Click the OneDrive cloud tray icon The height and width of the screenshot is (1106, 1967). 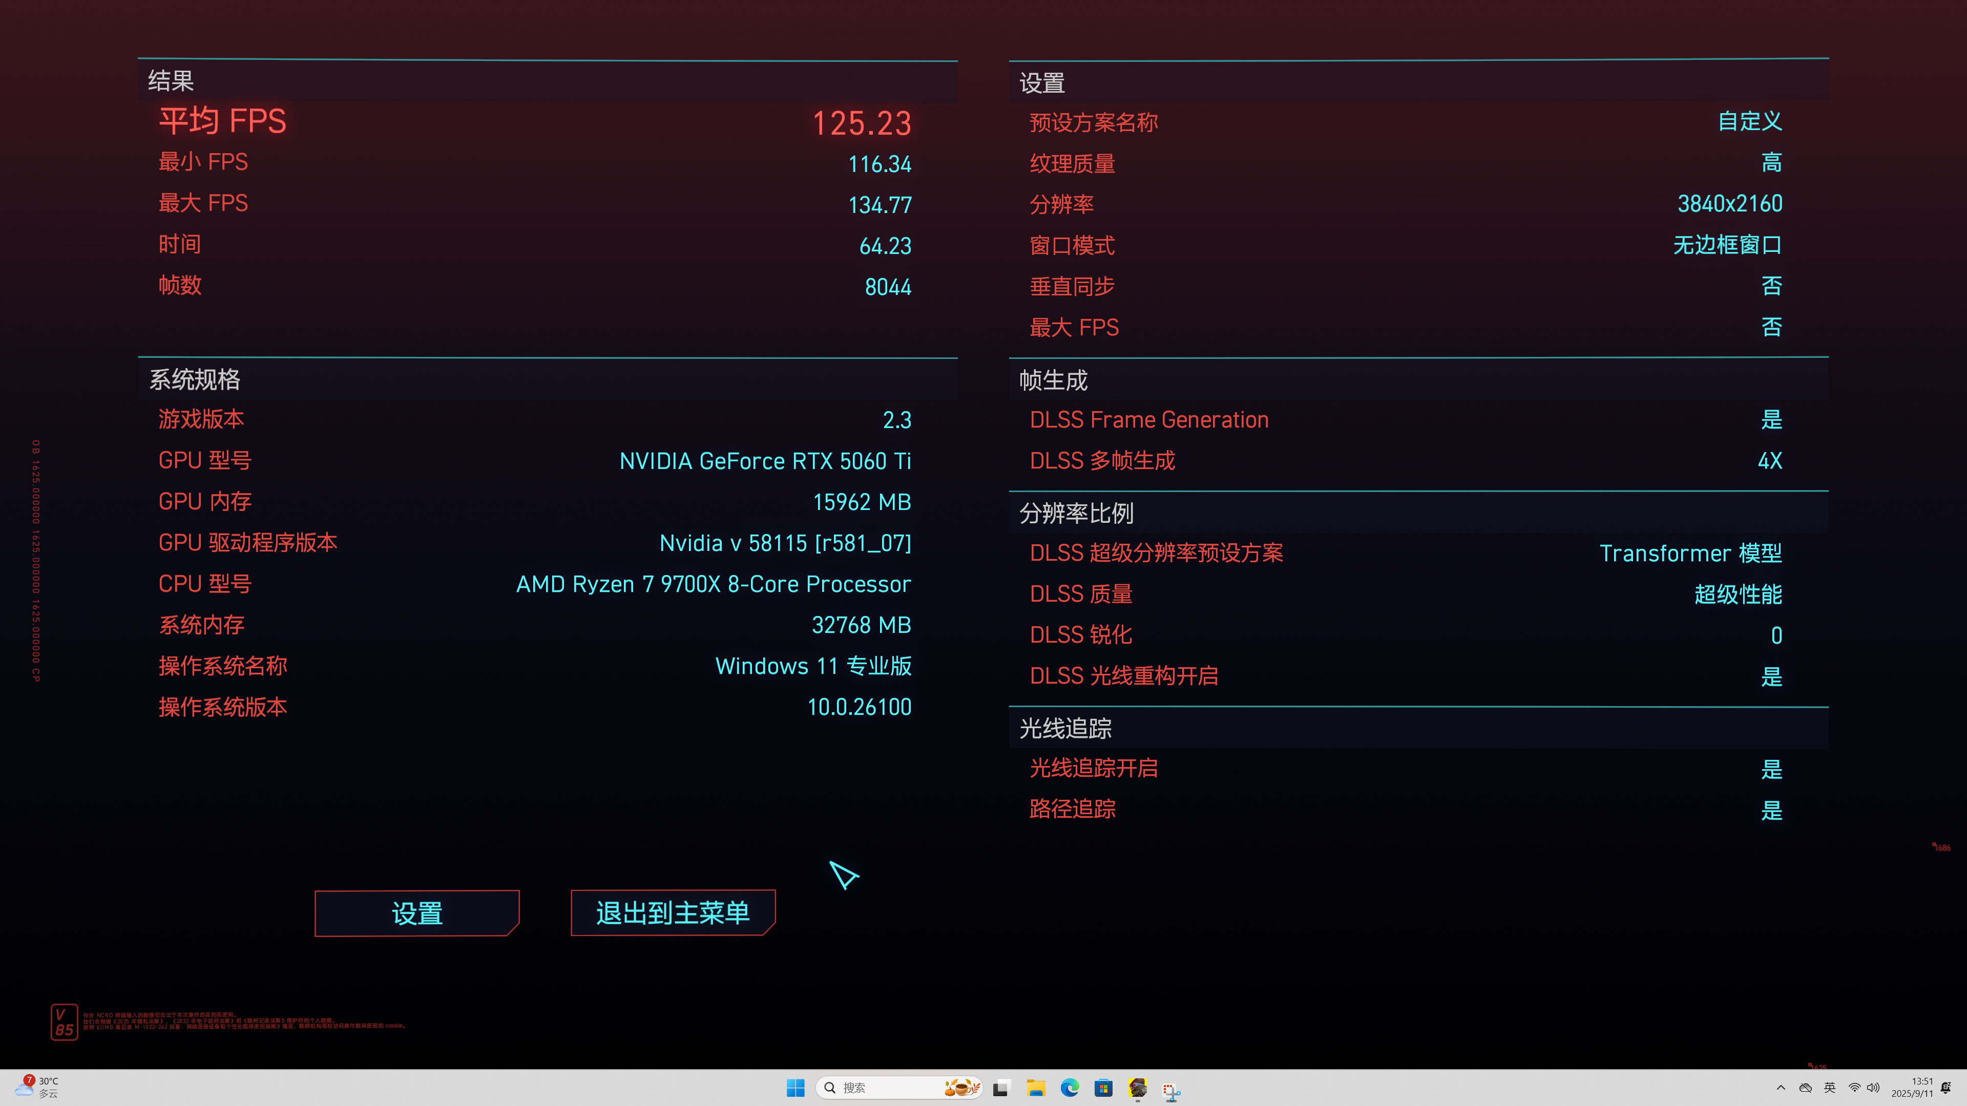[x=1805, y=1088]
